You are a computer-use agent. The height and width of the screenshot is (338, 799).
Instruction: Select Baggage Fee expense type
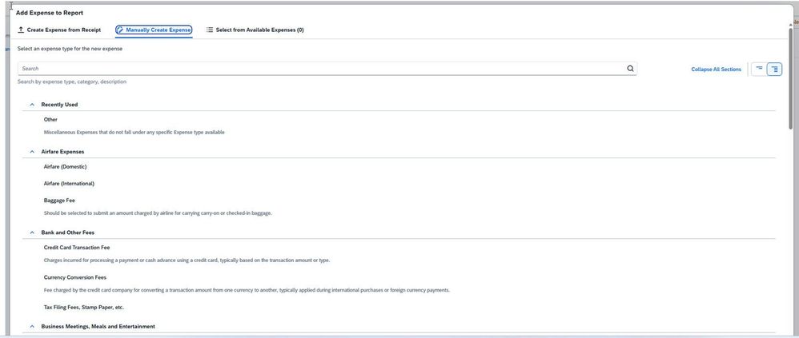pyautogui.click(x=59, y=201)
